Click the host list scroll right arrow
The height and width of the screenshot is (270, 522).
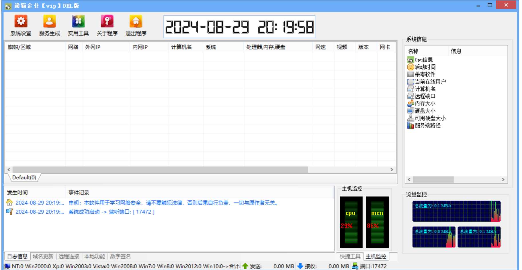(392, 170)
